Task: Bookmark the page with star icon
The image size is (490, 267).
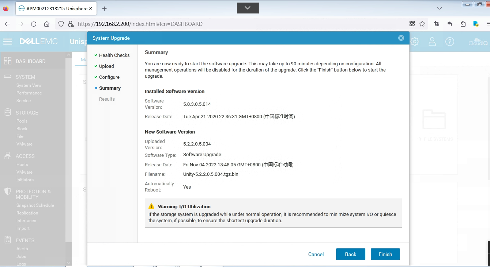Action: [422, 24]
